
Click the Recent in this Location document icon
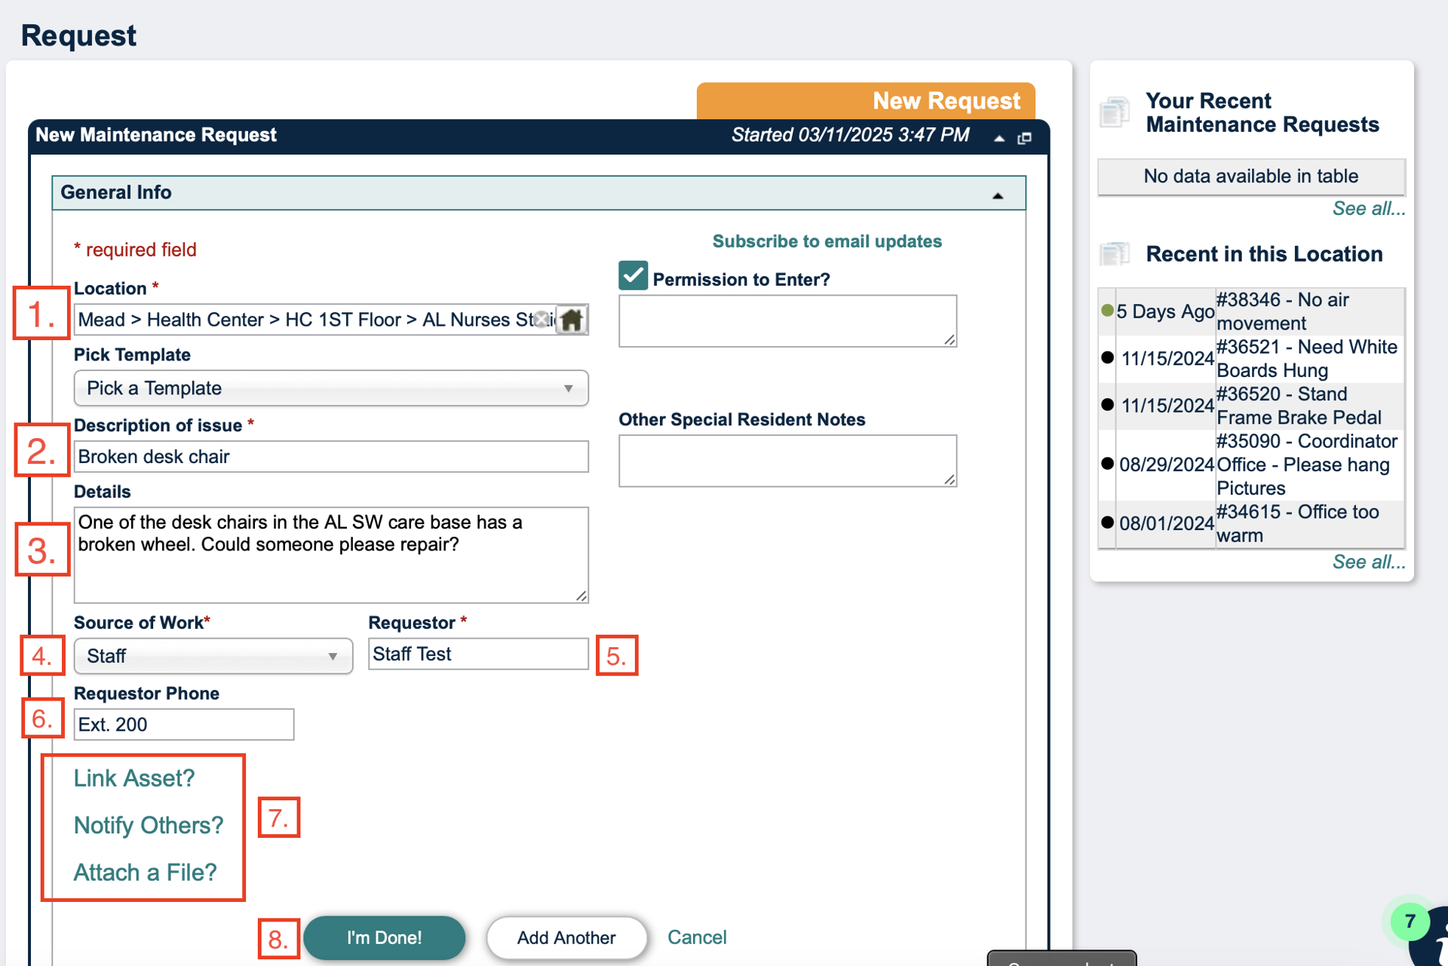pyautogui.click(x=1115, y=254)
